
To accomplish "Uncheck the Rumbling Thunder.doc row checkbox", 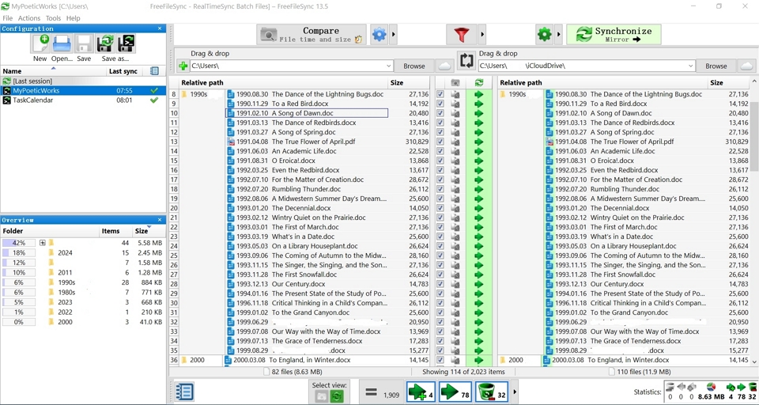I will [x=440, y=189].
